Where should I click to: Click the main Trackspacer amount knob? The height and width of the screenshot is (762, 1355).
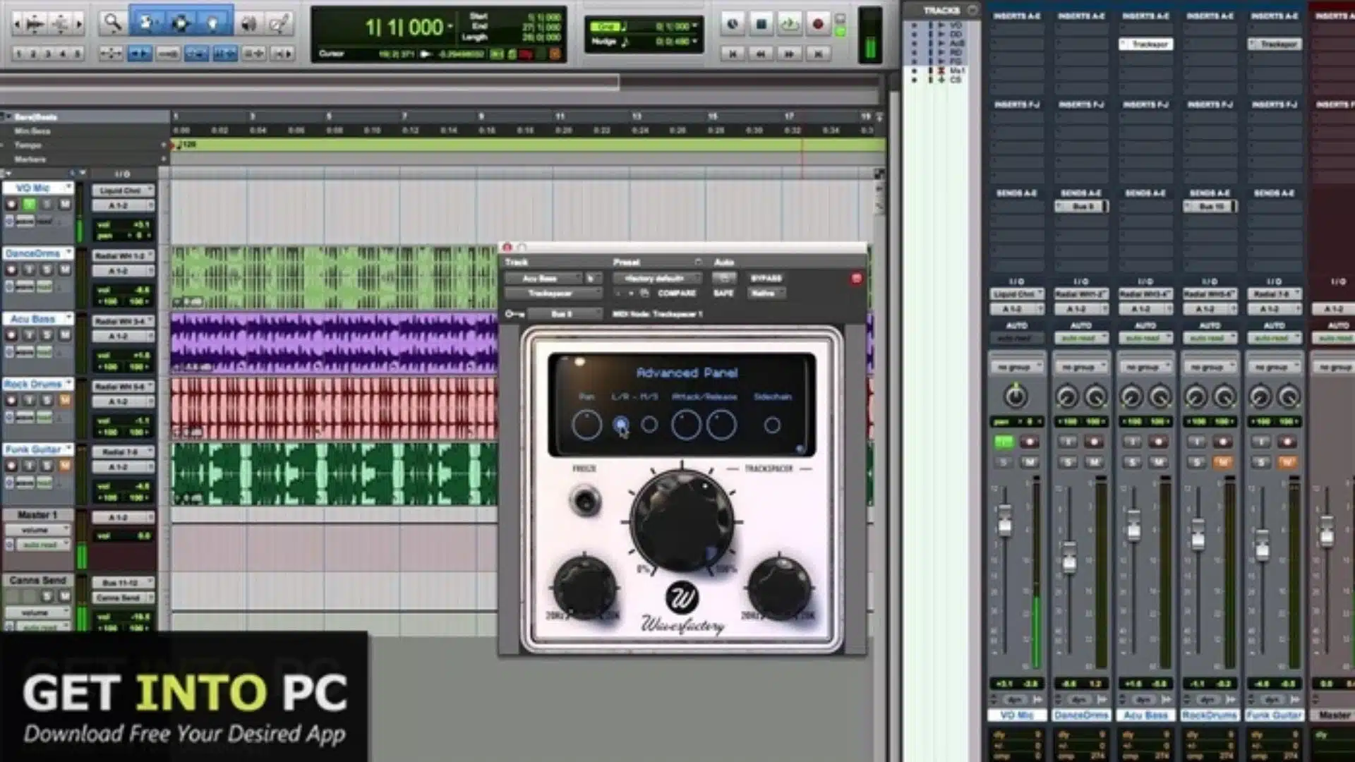click(682, 521)
